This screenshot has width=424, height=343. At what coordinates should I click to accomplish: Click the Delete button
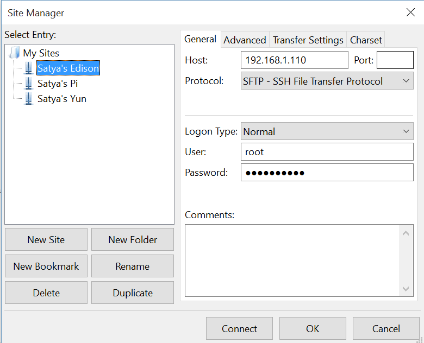[x=46, y=293]
